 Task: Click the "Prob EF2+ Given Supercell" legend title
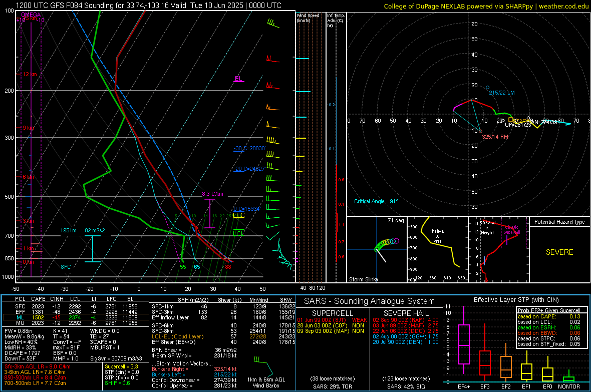point(549,310)
